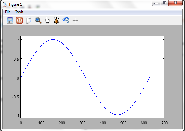This screenshot has width=185, height=131.
Task: Open the Tools menu
Action: [19, 12]
